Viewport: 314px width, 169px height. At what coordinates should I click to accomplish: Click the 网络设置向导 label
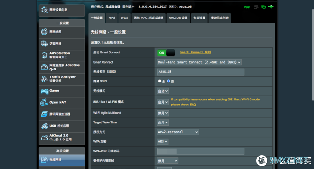point(58,10)
